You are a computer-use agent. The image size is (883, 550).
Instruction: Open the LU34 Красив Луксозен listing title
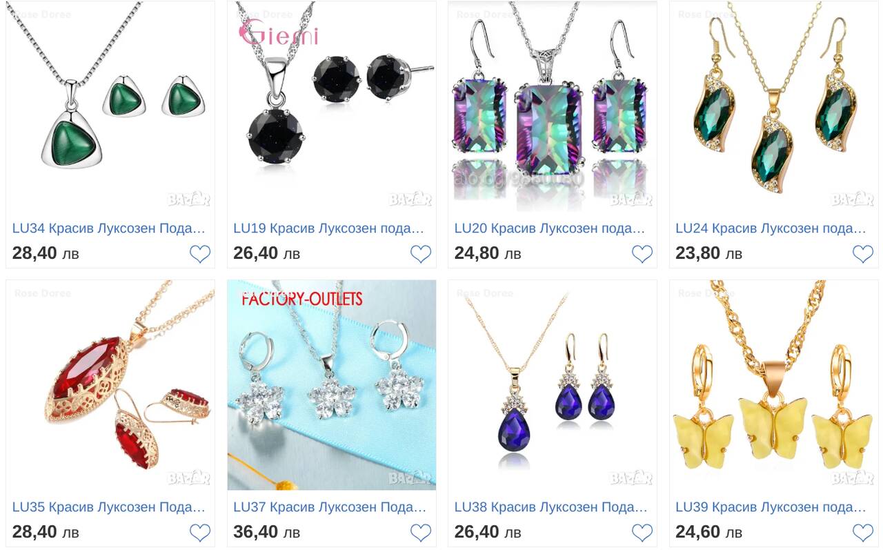109,228
